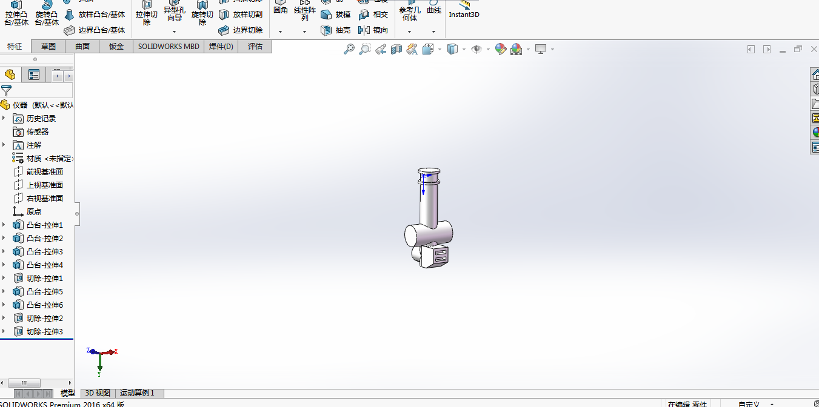Select the 材质 <未指定> material item
This screenshot has height=407, width=819.
(x=42, y=158)
